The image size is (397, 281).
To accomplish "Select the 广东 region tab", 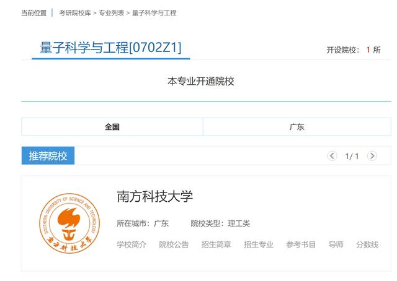I will tap(297, 127).
